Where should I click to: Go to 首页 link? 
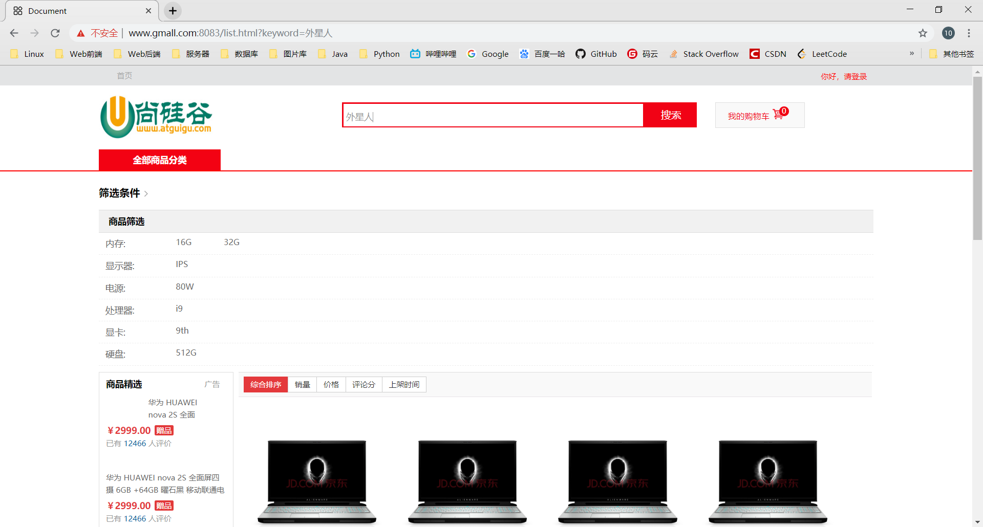(124, 76)
